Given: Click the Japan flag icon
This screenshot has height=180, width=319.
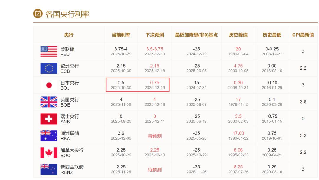Looking at the screenshot, I should pos(49,85).
